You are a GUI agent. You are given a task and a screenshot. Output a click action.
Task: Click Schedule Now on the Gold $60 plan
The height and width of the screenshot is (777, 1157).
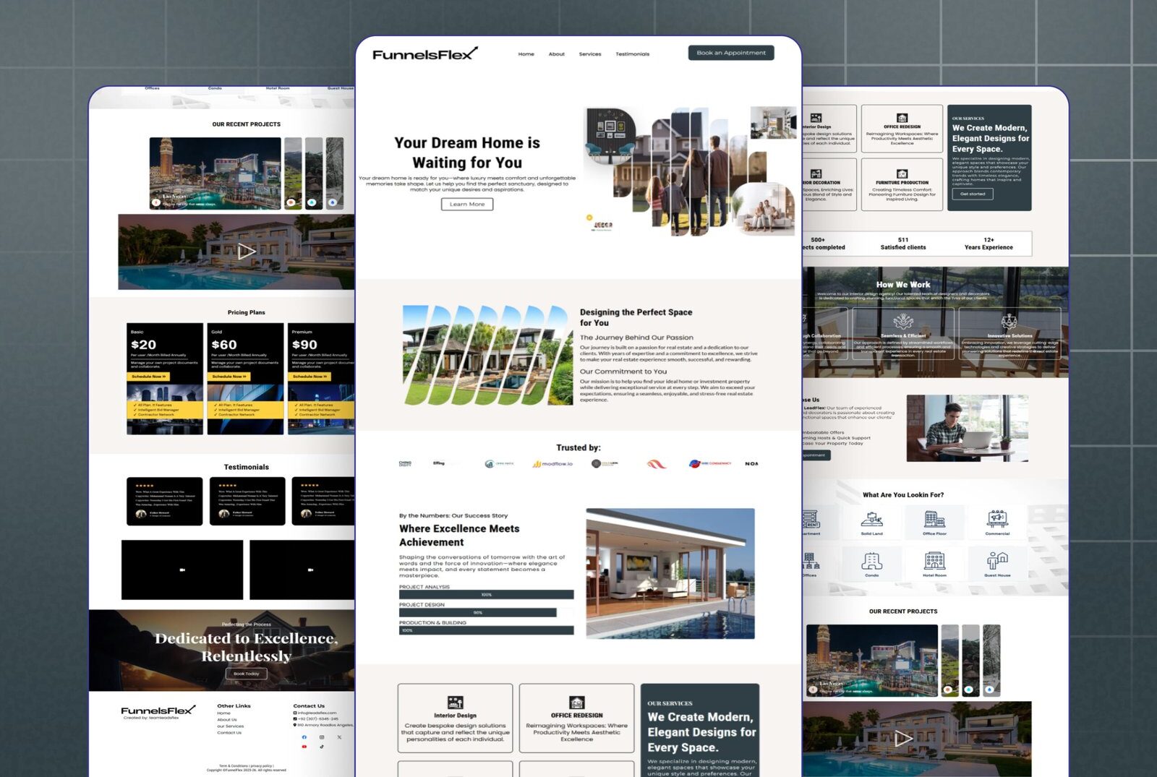pyautogui.click(x=229, y=377)
